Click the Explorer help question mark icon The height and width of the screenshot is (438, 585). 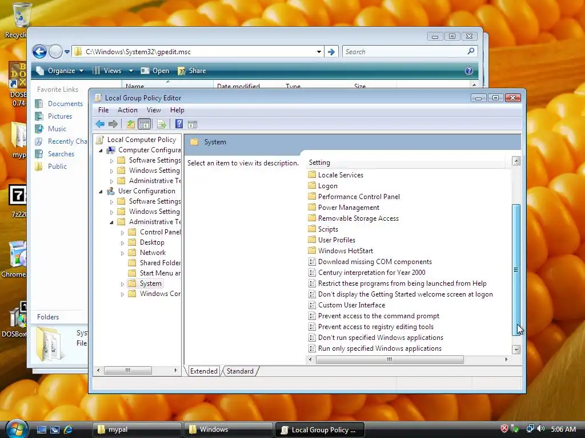tap(469, 71)
